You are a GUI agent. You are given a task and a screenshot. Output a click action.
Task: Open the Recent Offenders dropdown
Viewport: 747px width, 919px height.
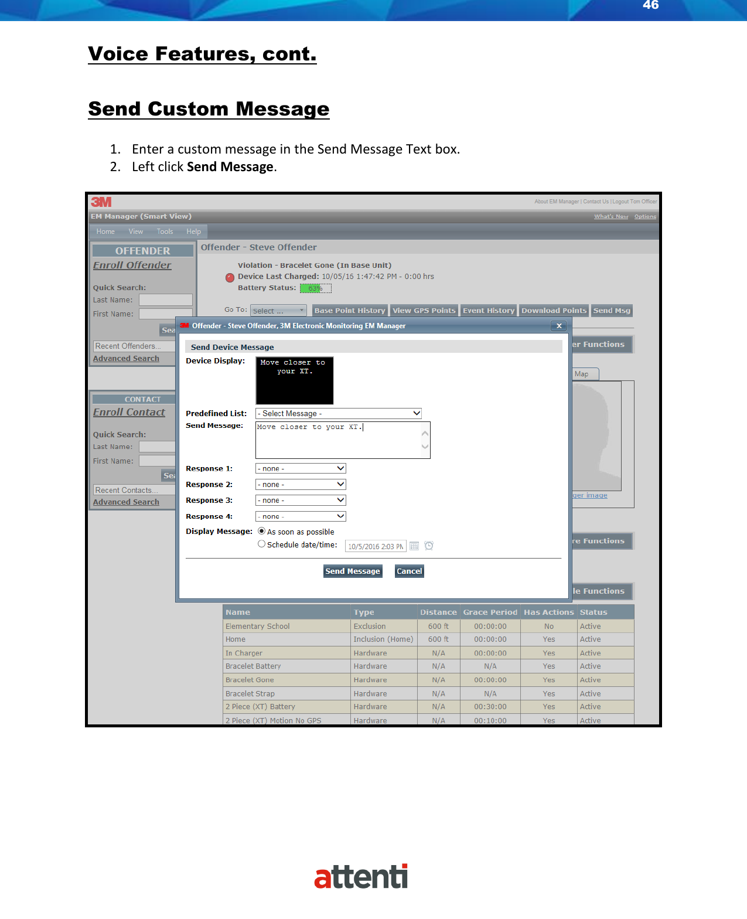134,346
